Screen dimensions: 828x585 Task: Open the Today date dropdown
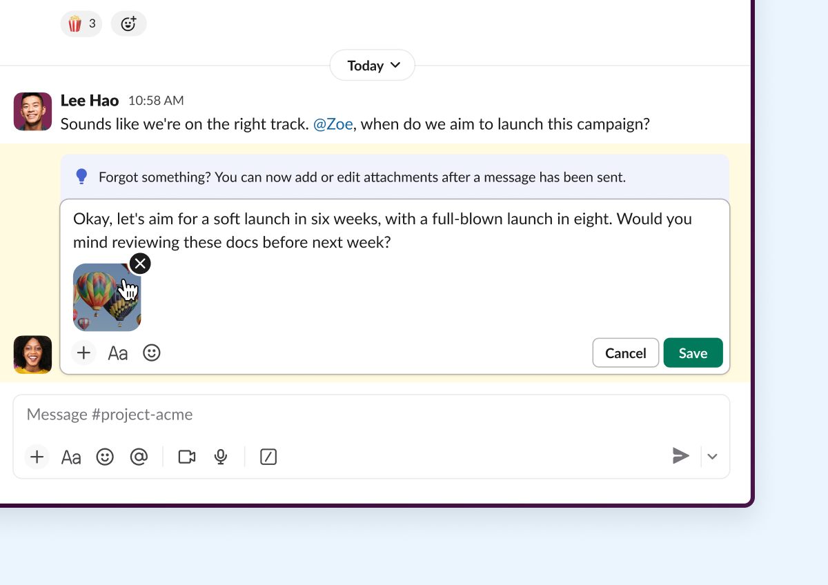point(373,66)
